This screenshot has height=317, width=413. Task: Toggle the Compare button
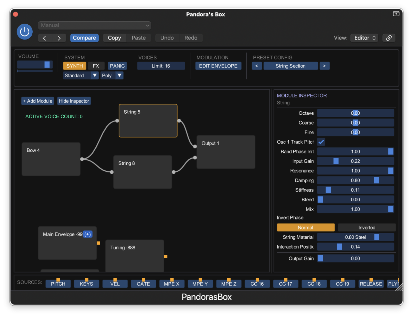84,38
